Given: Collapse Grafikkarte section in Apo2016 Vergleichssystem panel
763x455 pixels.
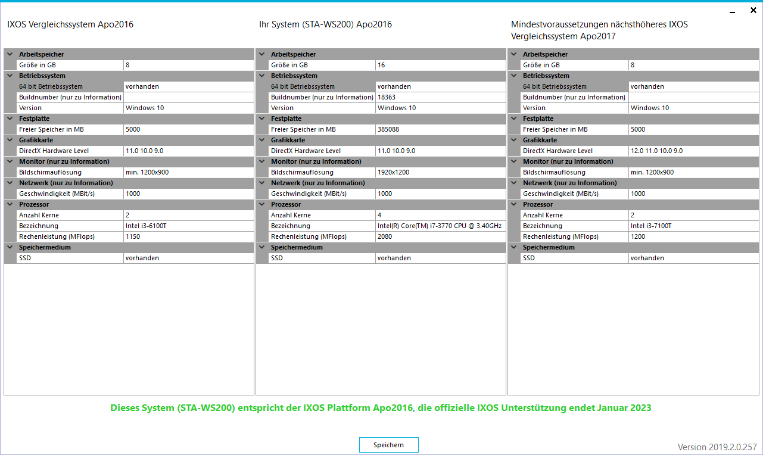Looking at the screenshot, I should coord(10,140).
